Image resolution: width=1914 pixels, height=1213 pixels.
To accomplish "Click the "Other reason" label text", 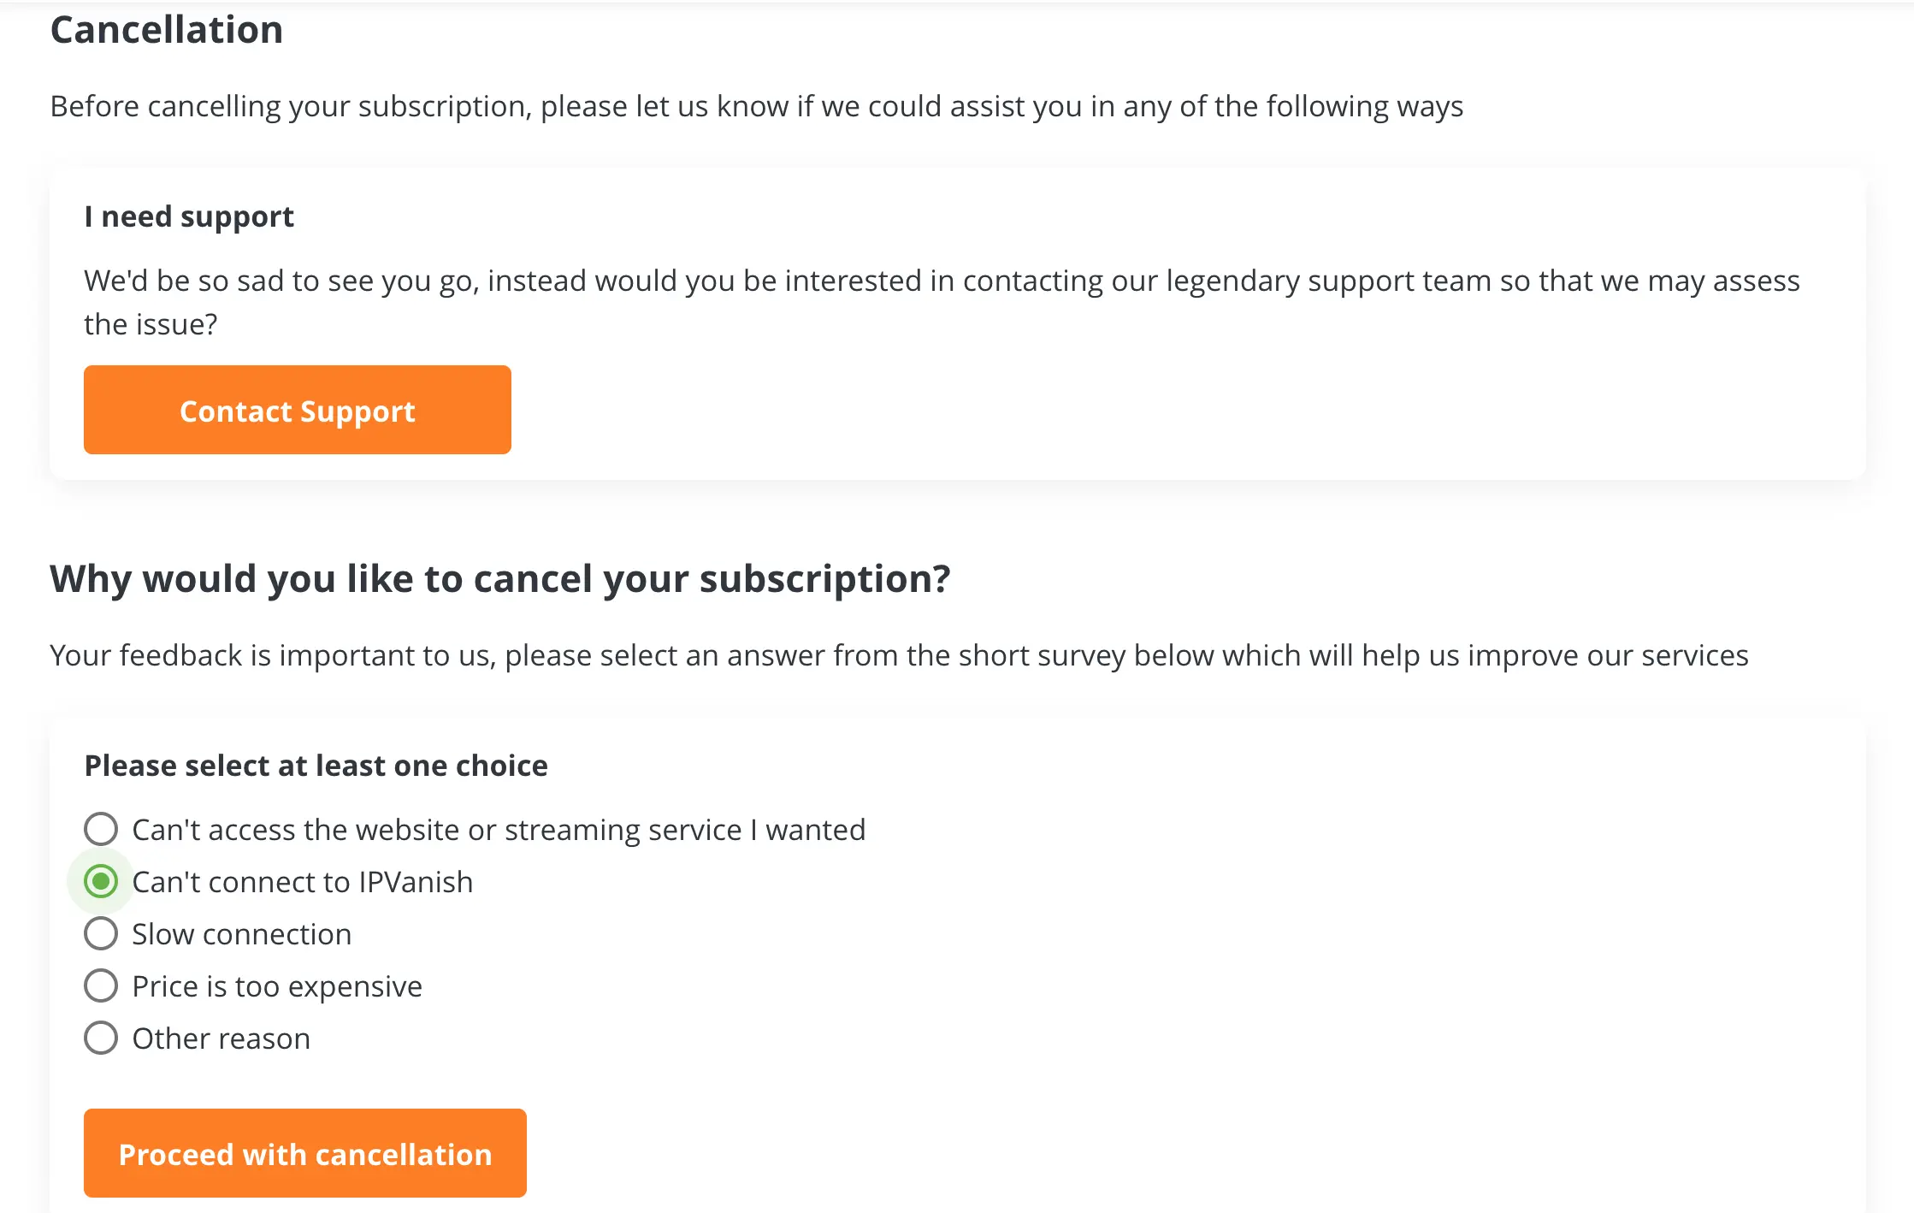I will tap(220, 1038).
